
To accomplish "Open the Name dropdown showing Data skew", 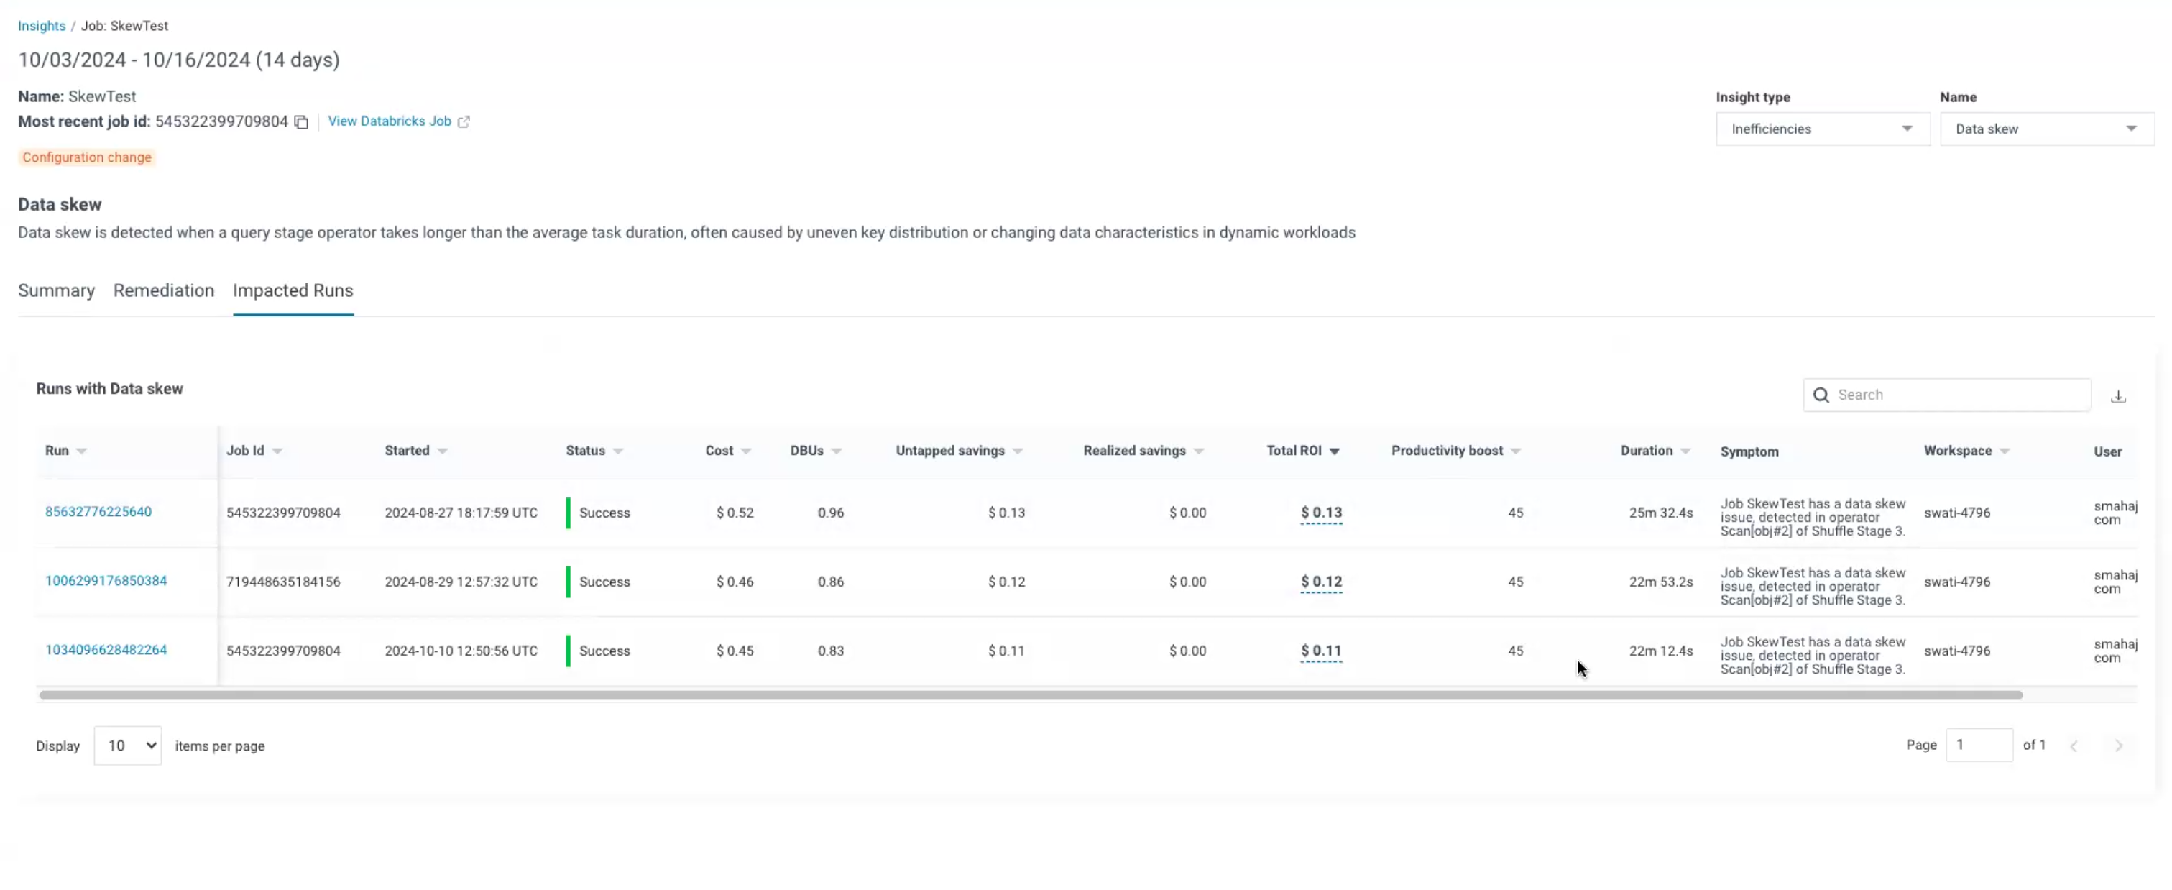I will (2046, 129).
